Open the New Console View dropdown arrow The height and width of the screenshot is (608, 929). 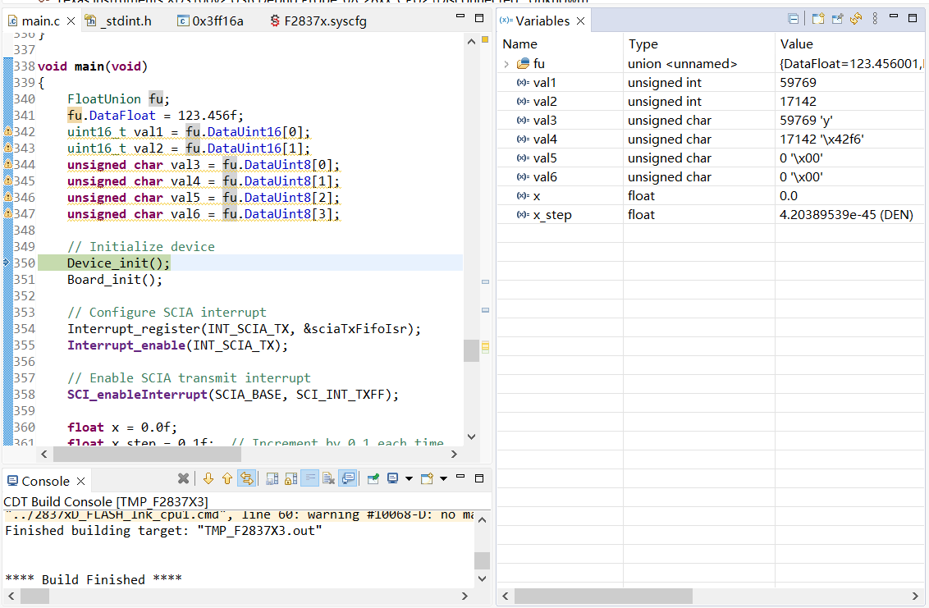click(444, 478)
